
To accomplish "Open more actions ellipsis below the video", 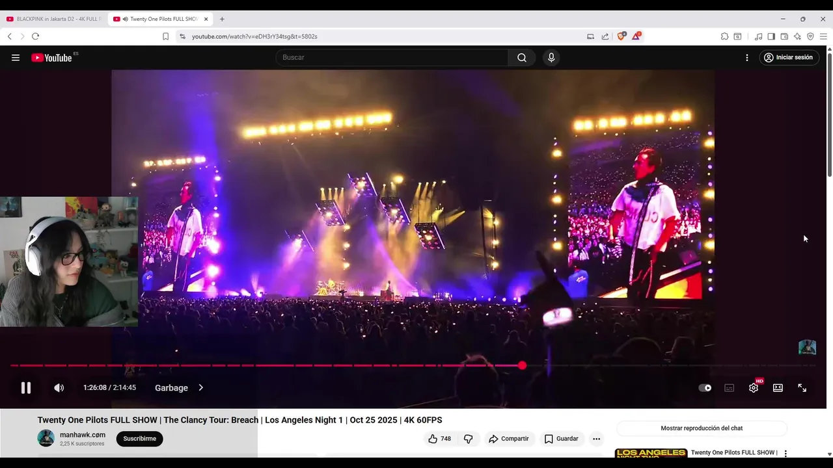I will (x=596, y=439).
